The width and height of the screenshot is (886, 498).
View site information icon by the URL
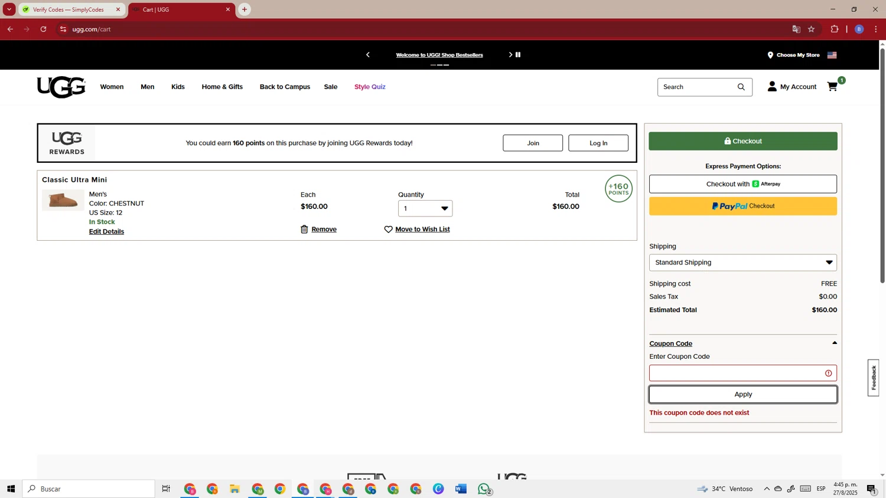click(x=63, y=29)
